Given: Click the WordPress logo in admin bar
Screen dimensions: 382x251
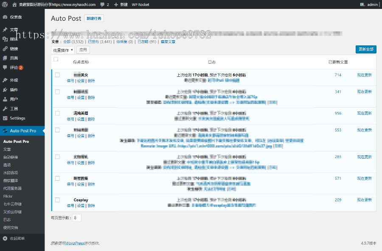Looking at the screenshot, I should tap(5, 4).
